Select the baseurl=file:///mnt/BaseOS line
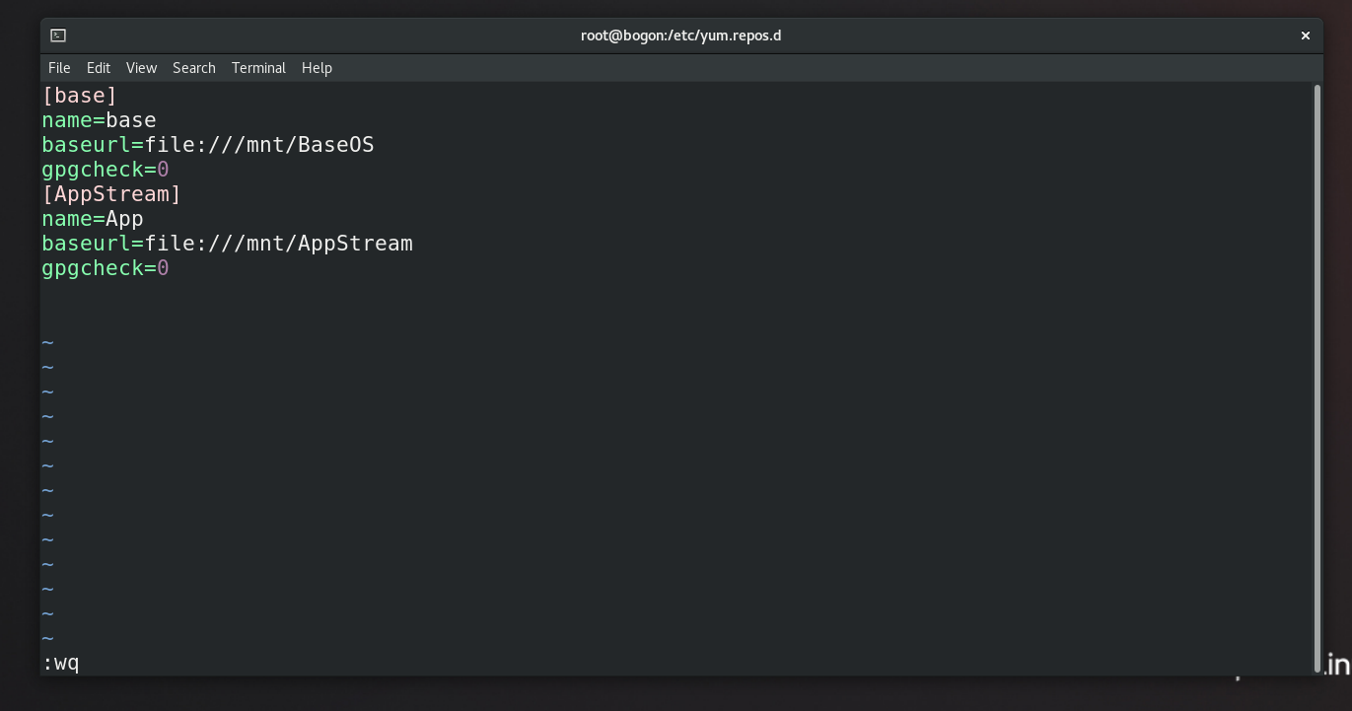Image resolution: width=1352 pixels, height=711 pixels. click(207, 144)
